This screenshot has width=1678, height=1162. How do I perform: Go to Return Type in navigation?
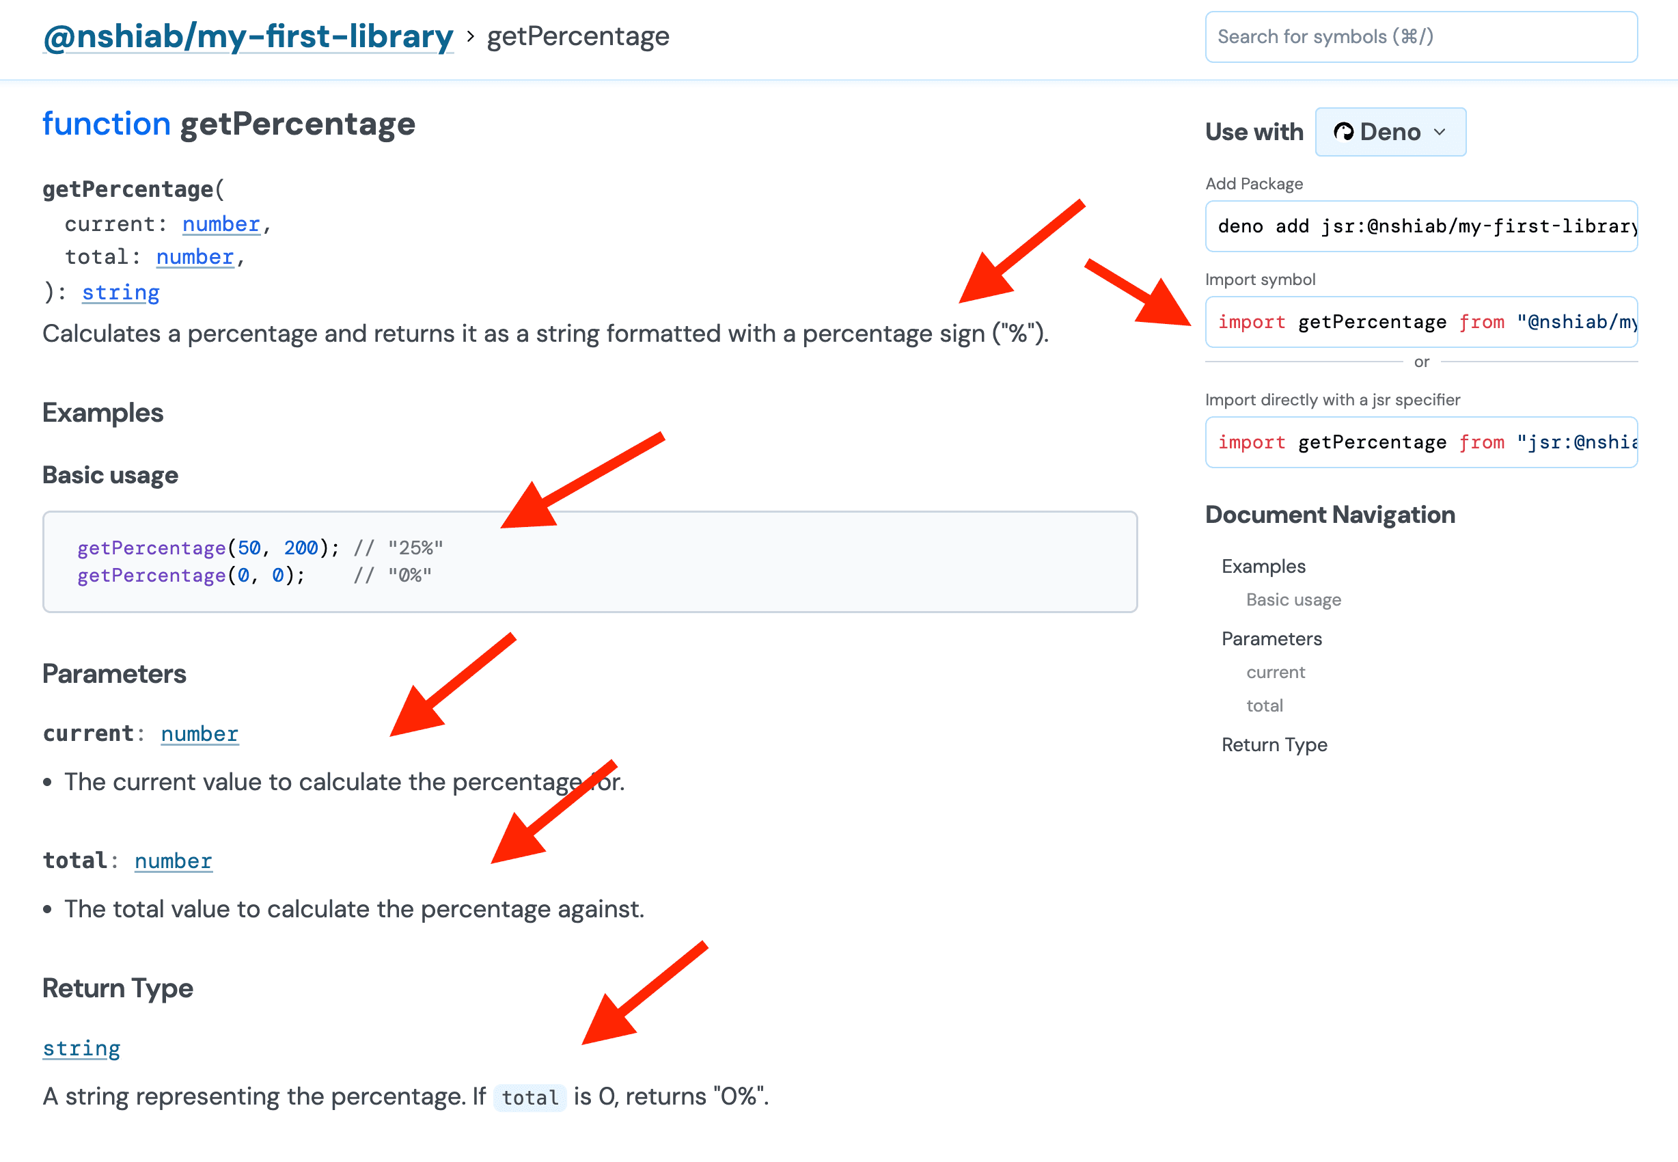pos(1274,745)
